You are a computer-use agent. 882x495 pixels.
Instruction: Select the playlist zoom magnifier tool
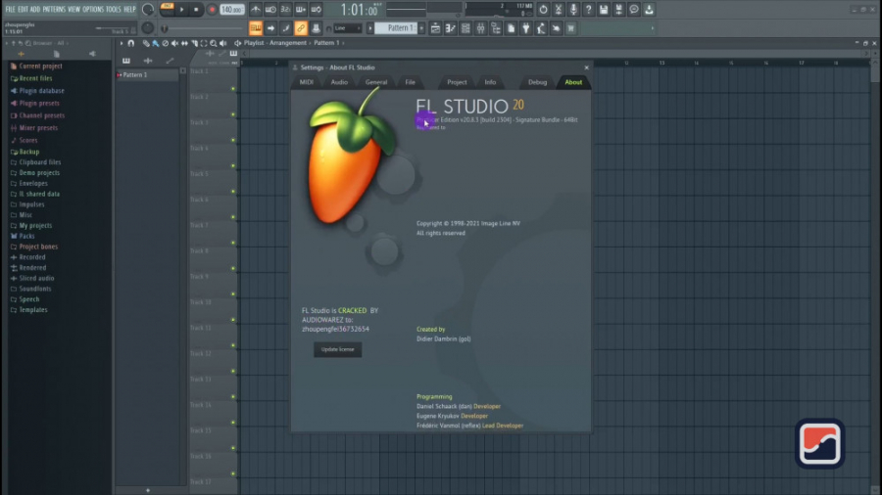[x=214, y=43]
